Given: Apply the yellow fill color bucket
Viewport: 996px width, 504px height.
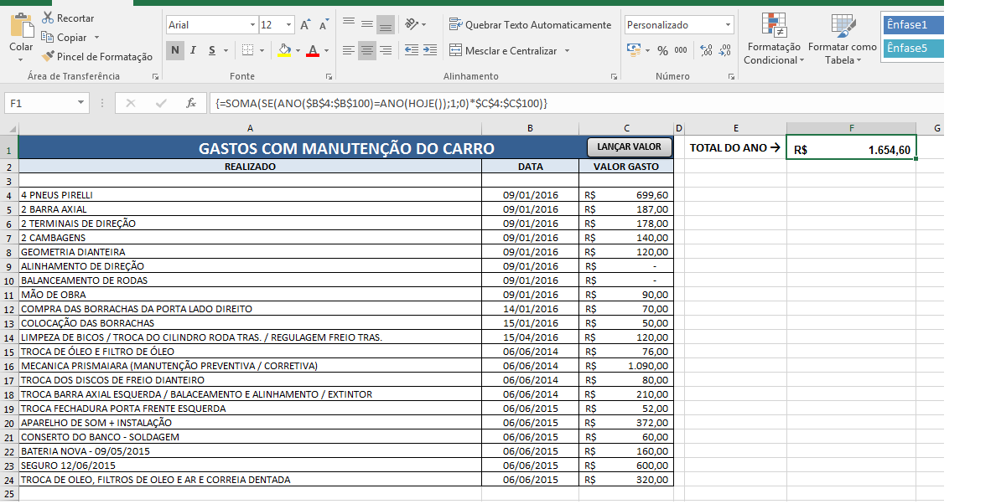Looking at the screenshot, I should (284, 50).
